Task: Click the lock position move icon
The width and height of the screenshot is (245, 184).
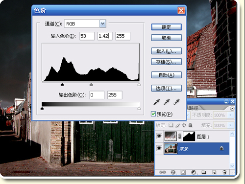Action: tap(184, 125)
